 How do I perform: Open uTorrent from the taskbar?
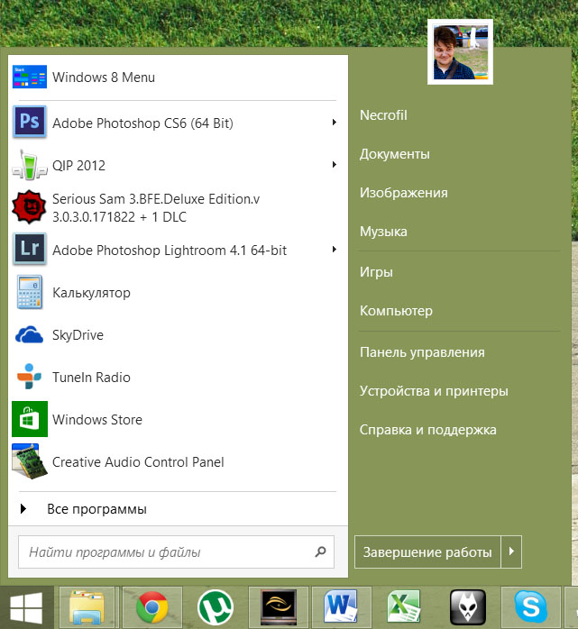(x=216, y=607)
